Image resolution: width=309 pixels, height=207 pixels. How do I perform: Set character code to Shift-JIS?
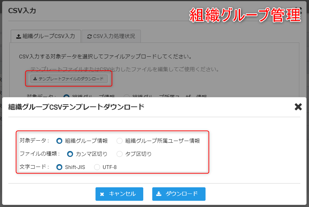click(59, 167)
